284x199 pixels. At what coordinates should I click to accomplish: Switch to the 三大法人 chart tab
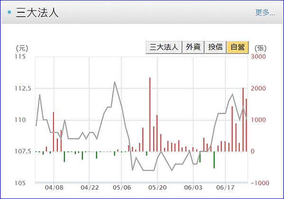click(164, 47)
